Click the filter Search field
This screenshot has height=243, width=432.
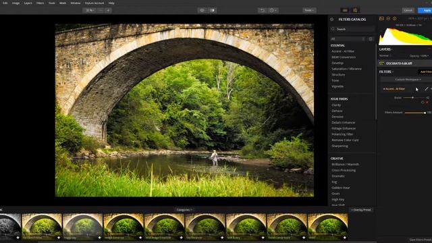click(352, 29)
